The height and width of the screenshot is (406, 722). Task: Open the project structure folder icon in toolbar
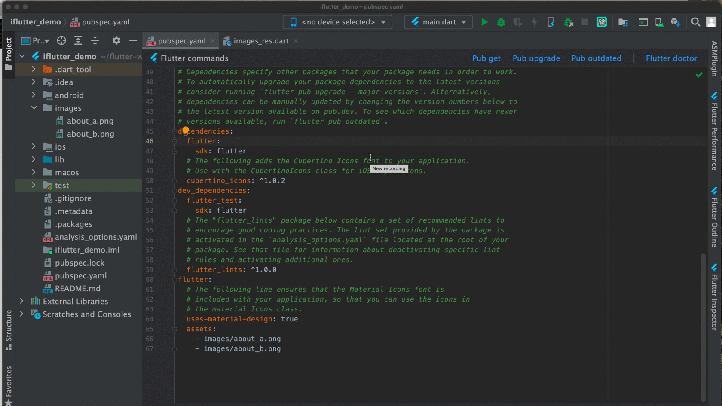click(623, 22)
